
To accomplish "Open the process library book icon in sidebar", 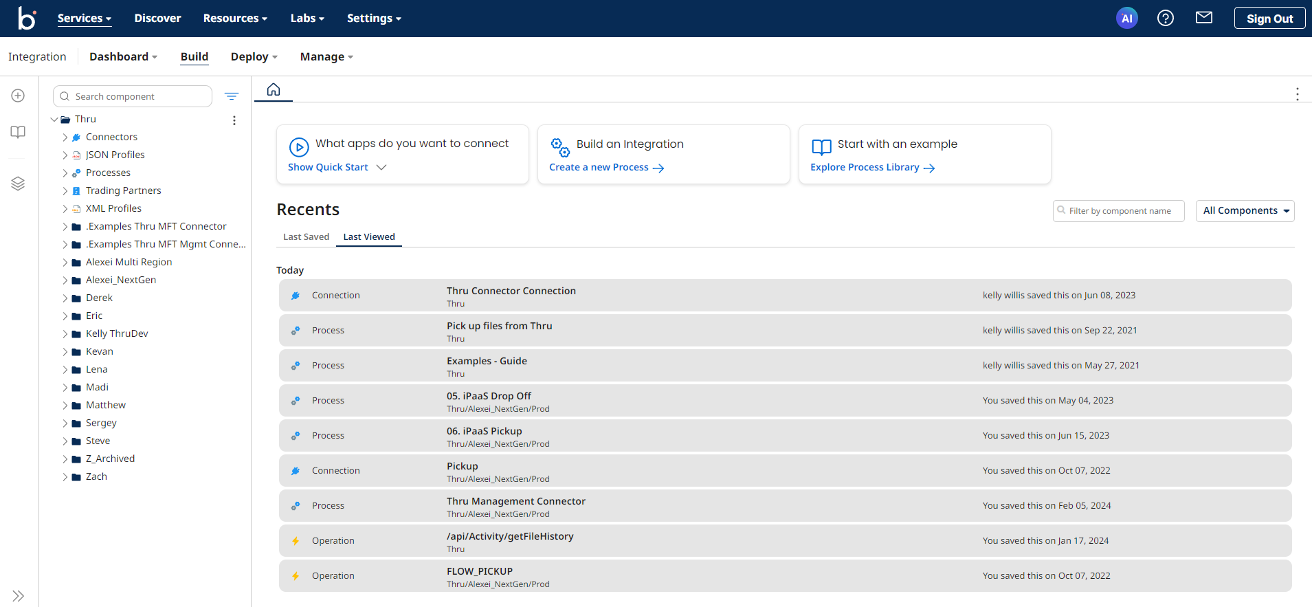I will coord(19,132).
